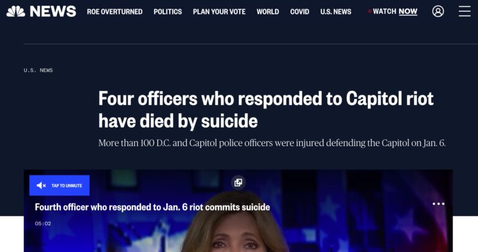Image resolution: width=478 pixels, height=252 pixels.
Task: Navigate to U.S. News in top bar
Action: [335, 12]
